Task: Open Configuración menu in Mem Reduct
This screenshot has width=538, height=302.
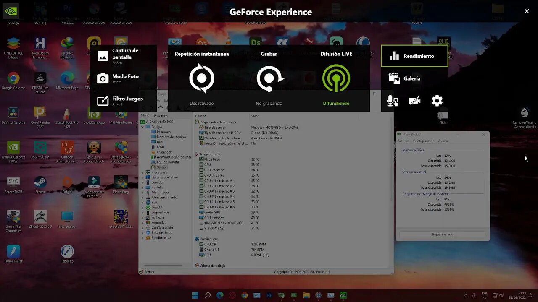Action: [423, 141]
